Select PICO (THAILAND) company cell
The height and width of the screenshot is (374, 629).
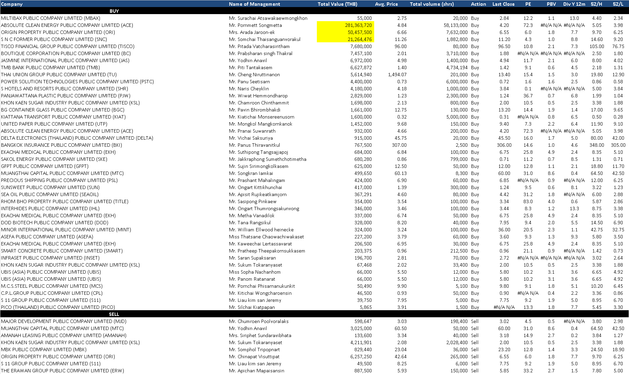click(58, 307)
